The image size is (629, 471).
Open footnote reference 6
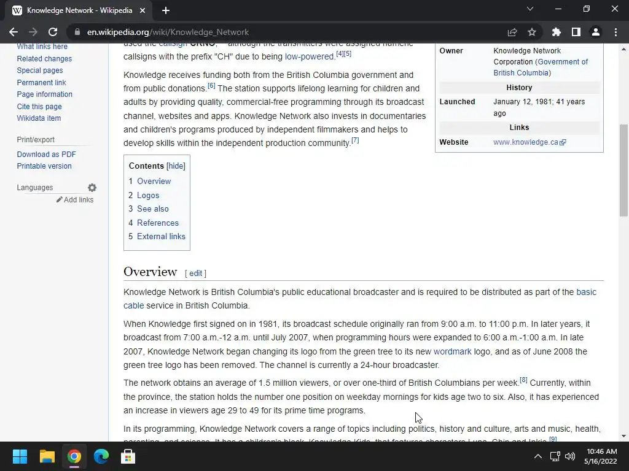pos(211,86)
